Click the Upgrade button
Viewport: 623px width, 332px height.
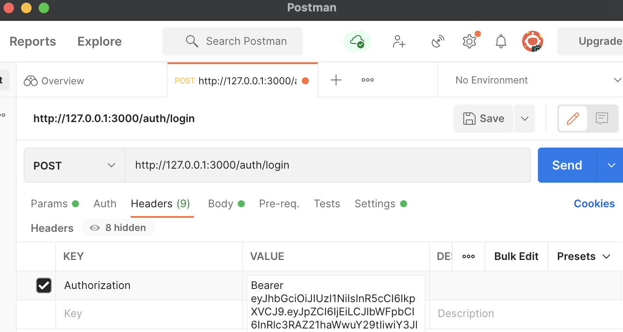[x=590, y=41]
